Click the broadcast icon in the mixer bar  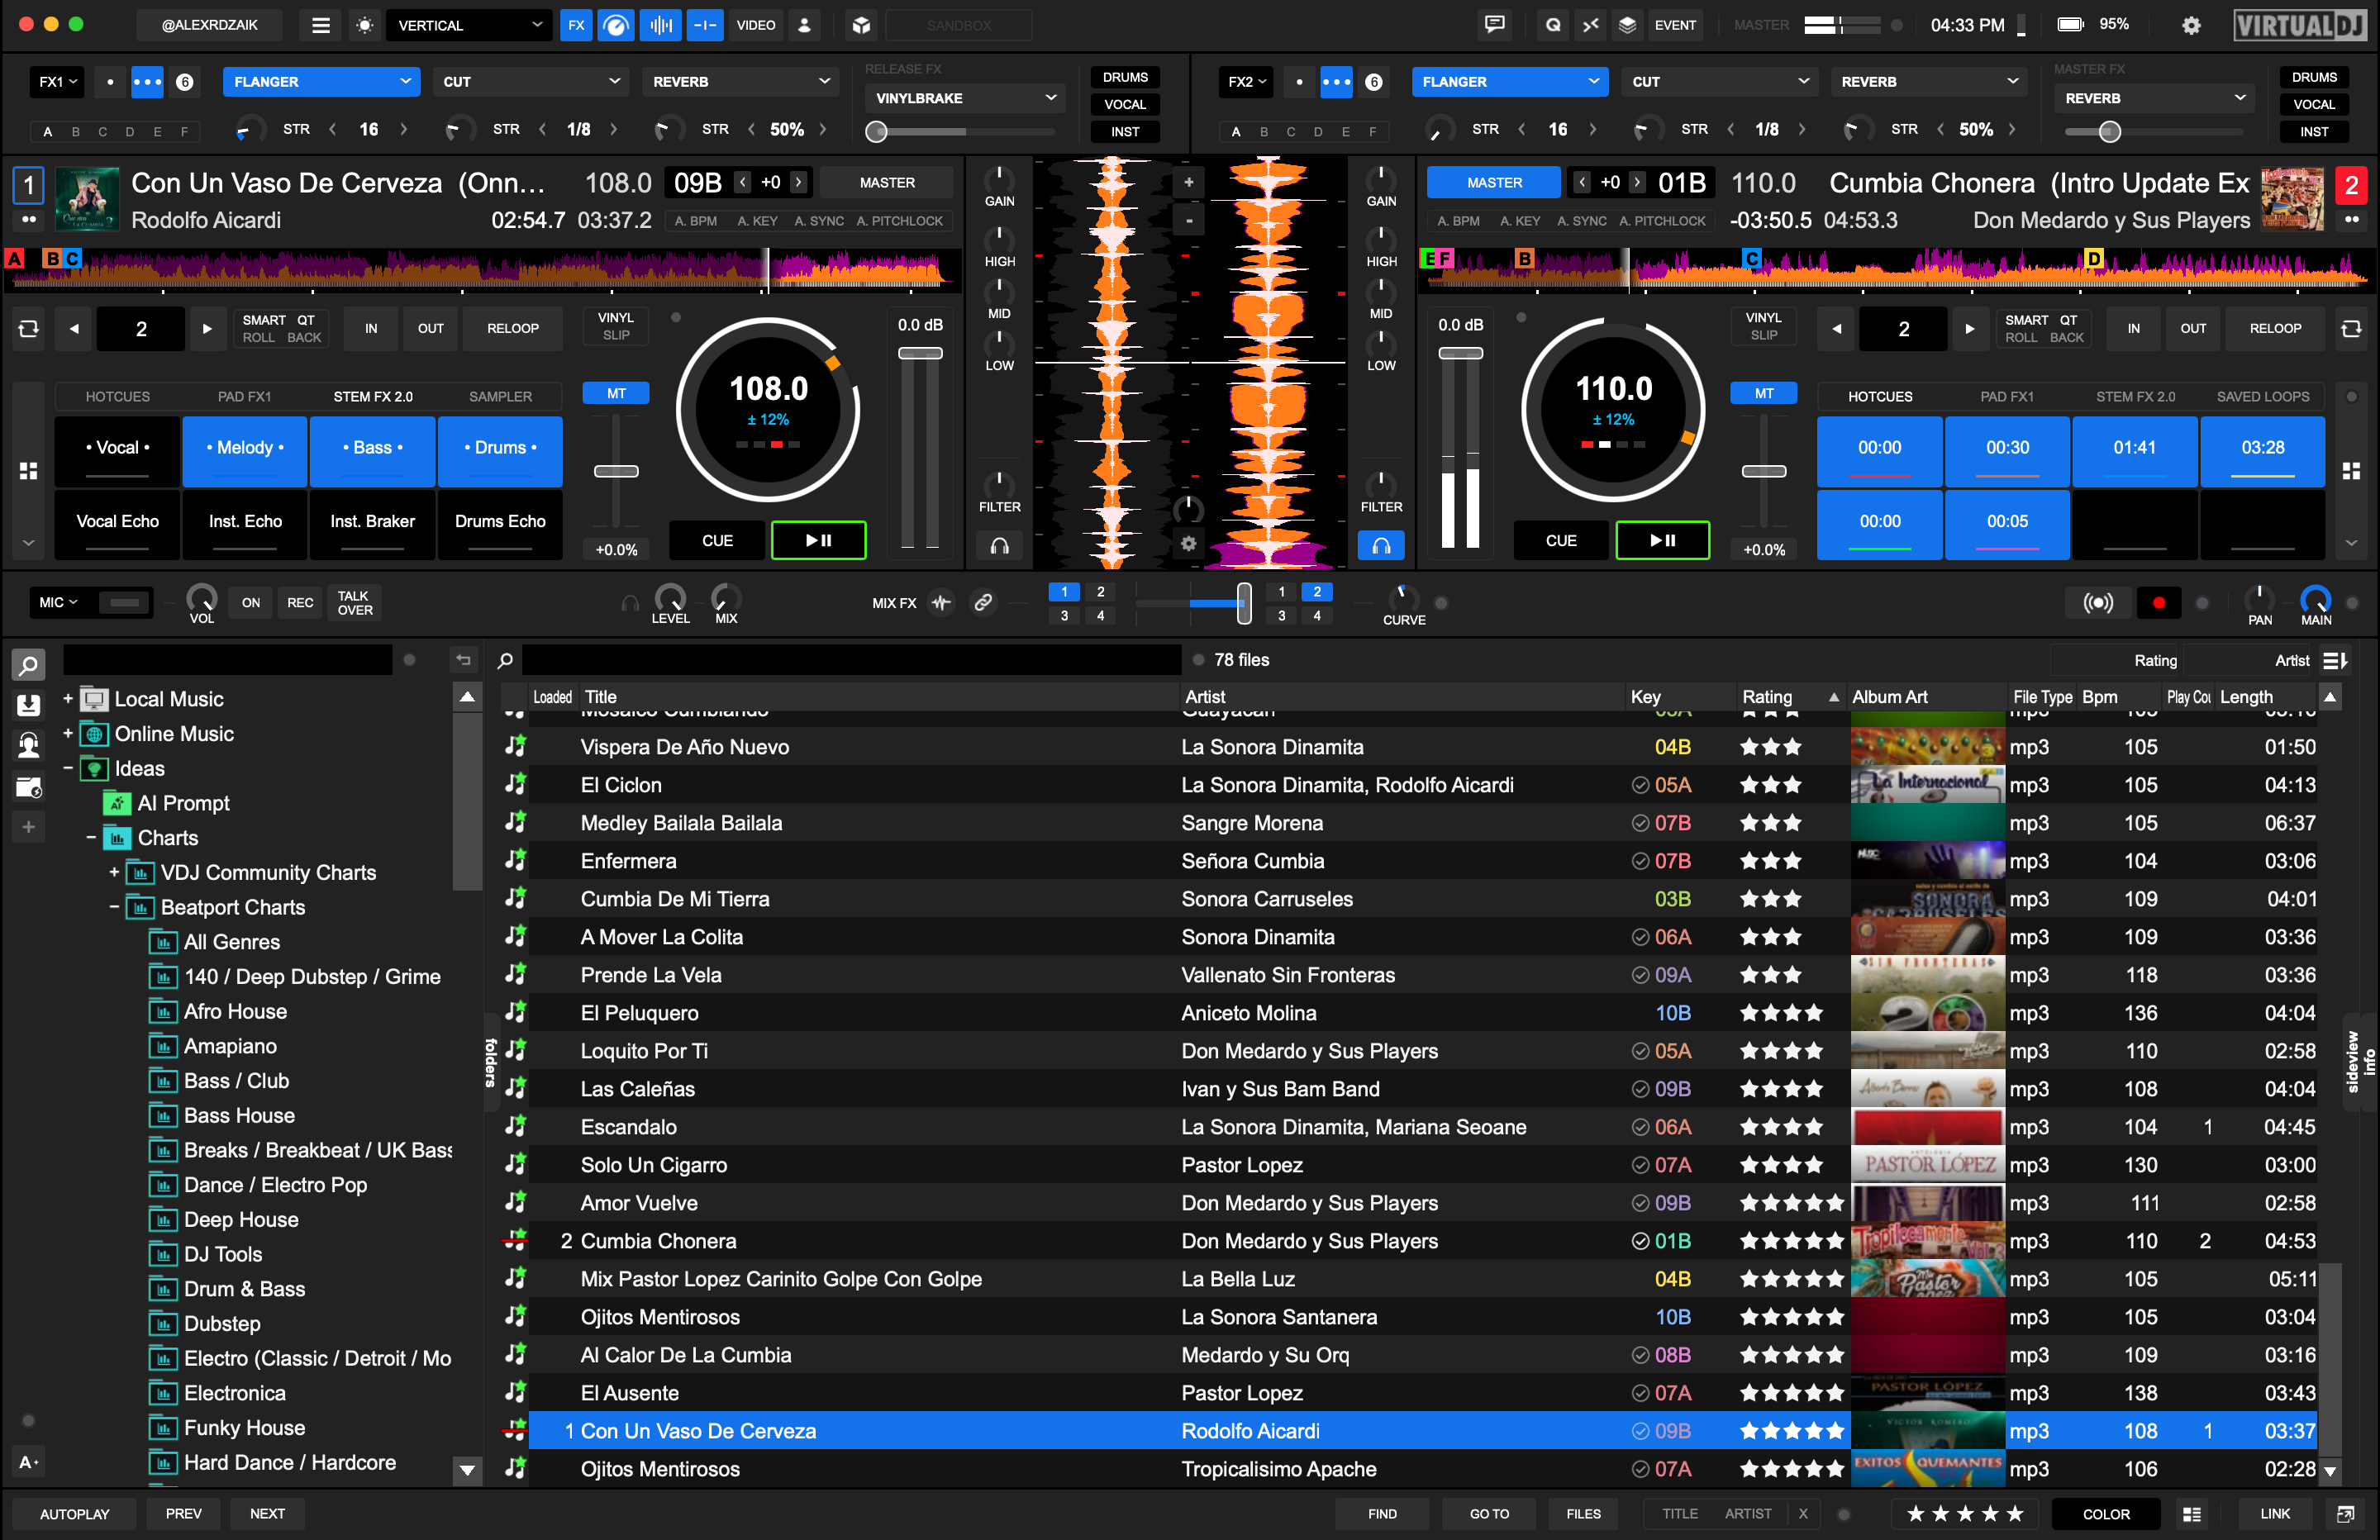click(2097, 602)
